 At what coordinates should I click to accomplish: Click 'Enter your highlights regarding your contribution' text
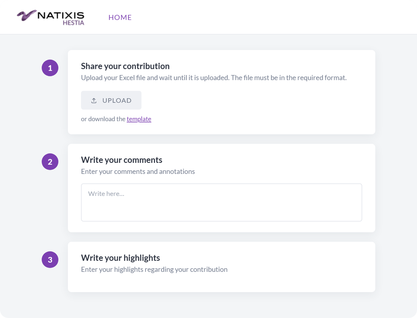click(154, 269)
